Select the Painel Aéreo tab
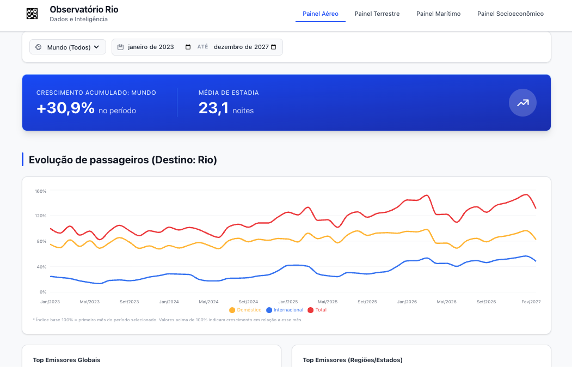Viewport: 572px width, 367px height. click(x=321, y=14)
